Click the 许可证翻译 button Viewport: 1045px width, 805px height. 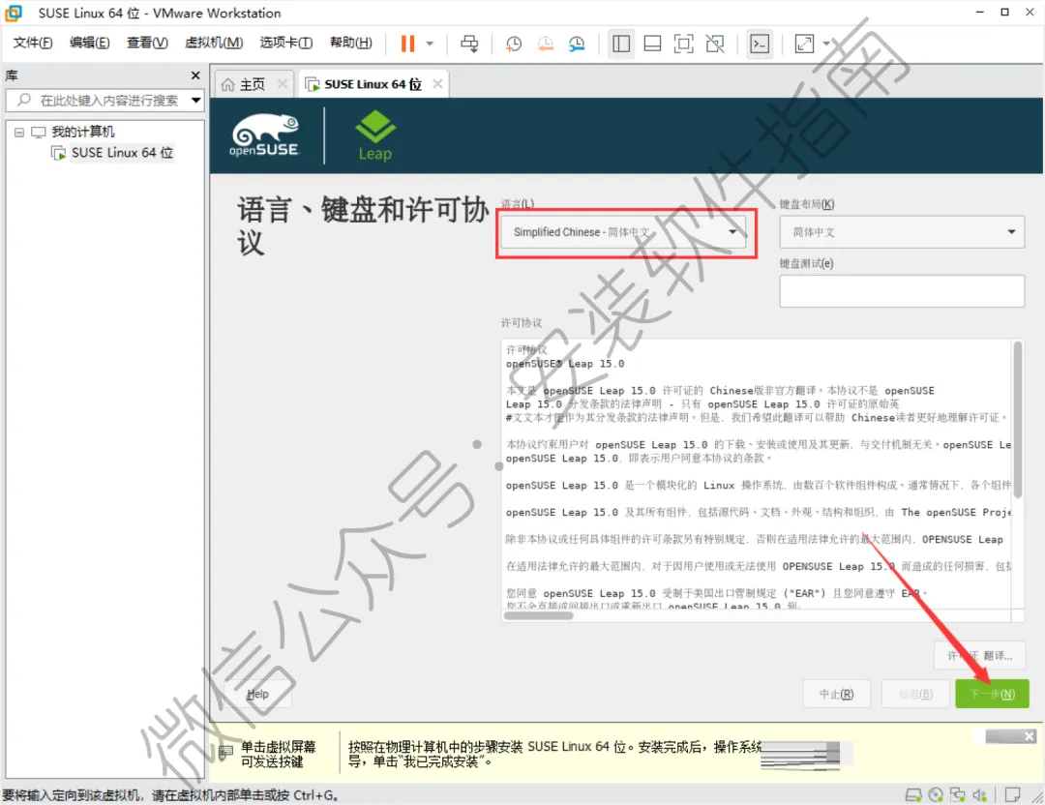click(x=979, y=656)
